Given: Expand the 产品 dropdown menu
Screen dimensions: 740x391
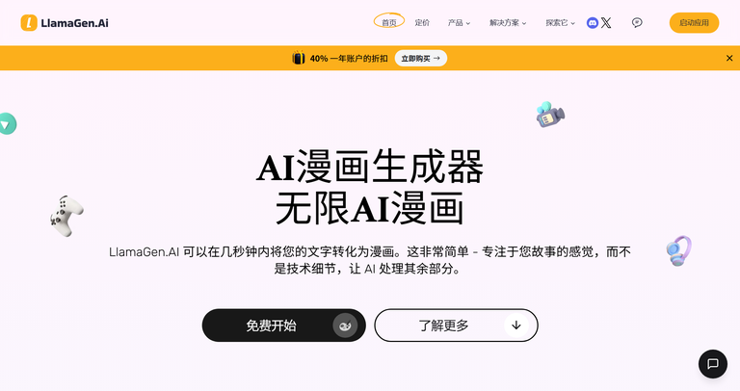Looking at the screenshot, I should click(459, 23).
